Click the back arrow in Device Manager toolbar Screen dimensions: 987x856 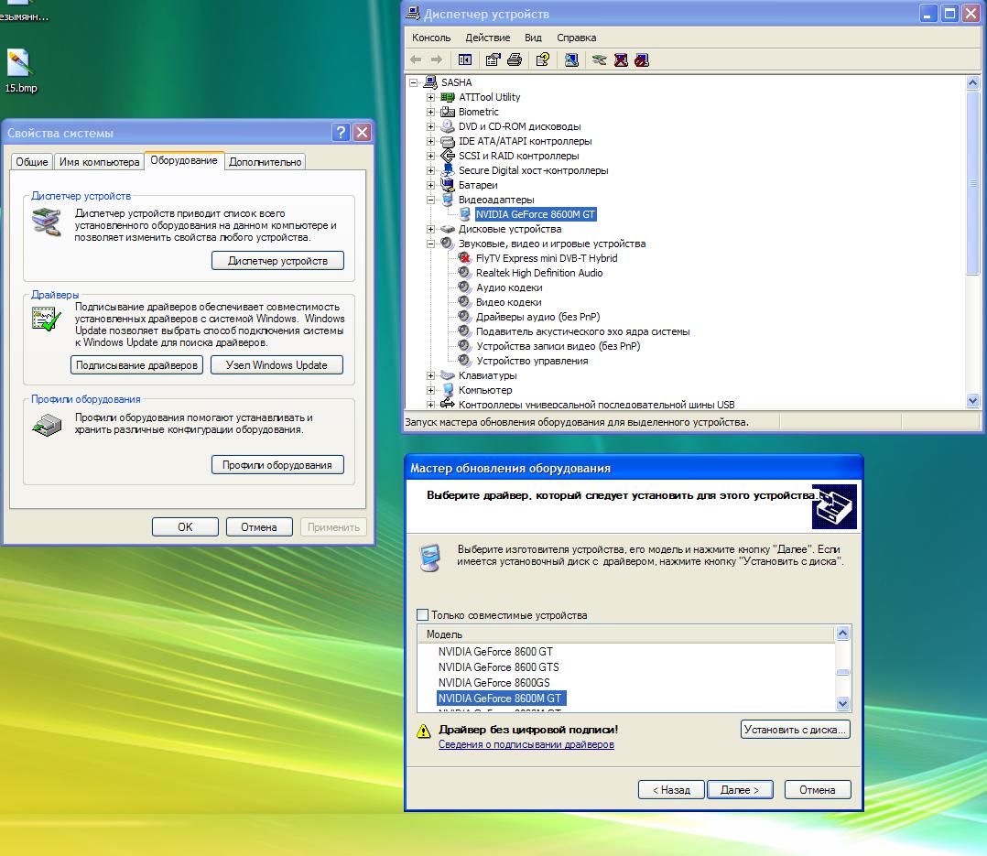click(416, 60)
